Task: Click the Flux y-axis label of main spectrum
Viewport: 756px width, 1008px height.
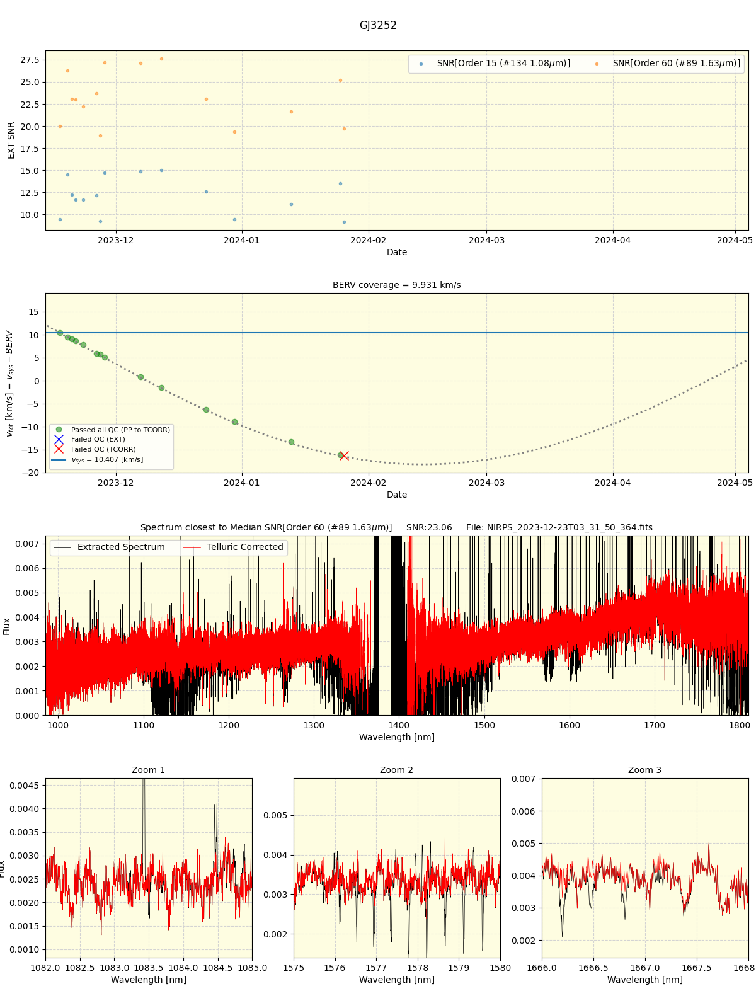Action: [x=7, y=626]
